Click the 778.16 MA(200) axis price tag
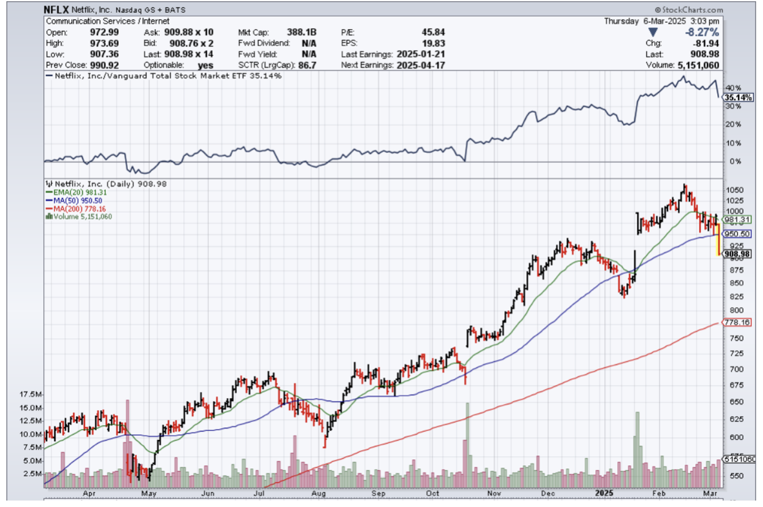Viewport: 763px width, 507px height. click(737, 321)
